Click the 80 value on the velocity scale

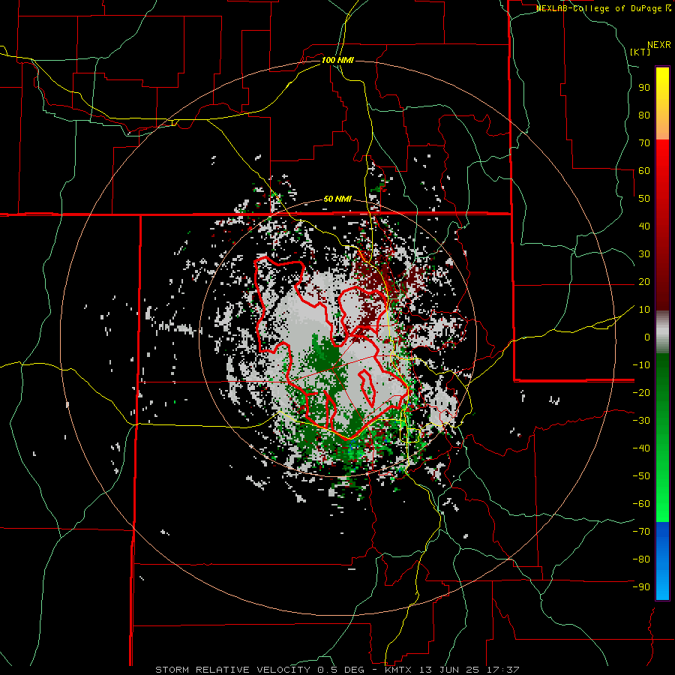(x=644, y=115)
